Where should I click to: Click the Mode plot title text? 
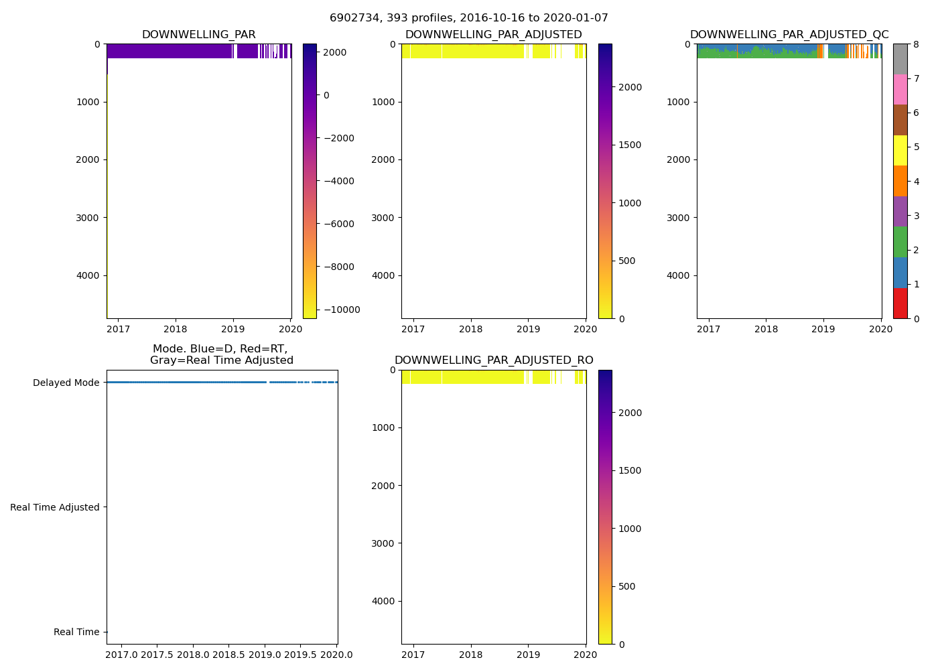(x=221, y=354)
